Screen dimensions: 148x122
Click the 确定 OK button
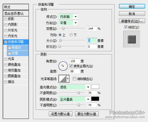pos(132,7)
